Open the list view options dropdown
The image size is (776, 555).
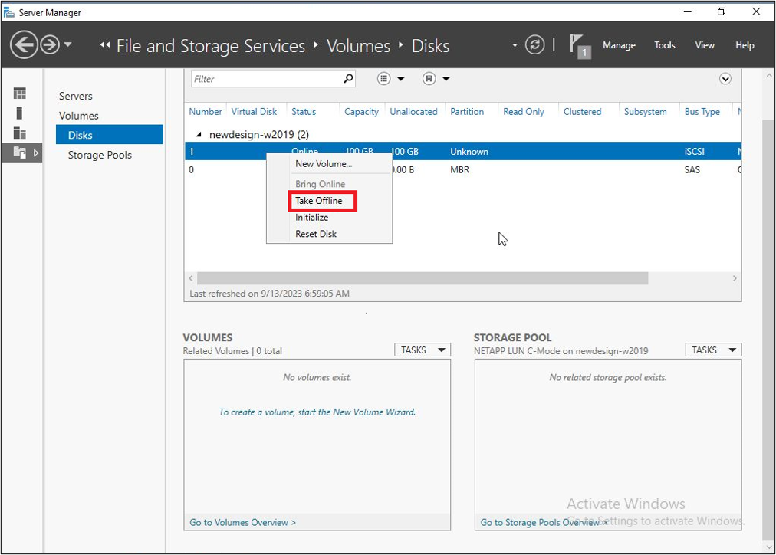pyautogui.click(x=391, y=79)
